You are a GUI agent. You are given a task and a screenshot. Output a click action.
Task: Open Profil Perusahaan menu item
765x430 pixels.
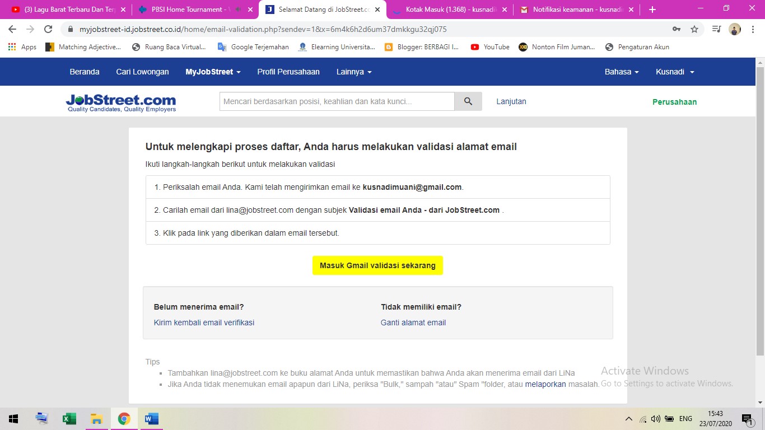(288, 72)
